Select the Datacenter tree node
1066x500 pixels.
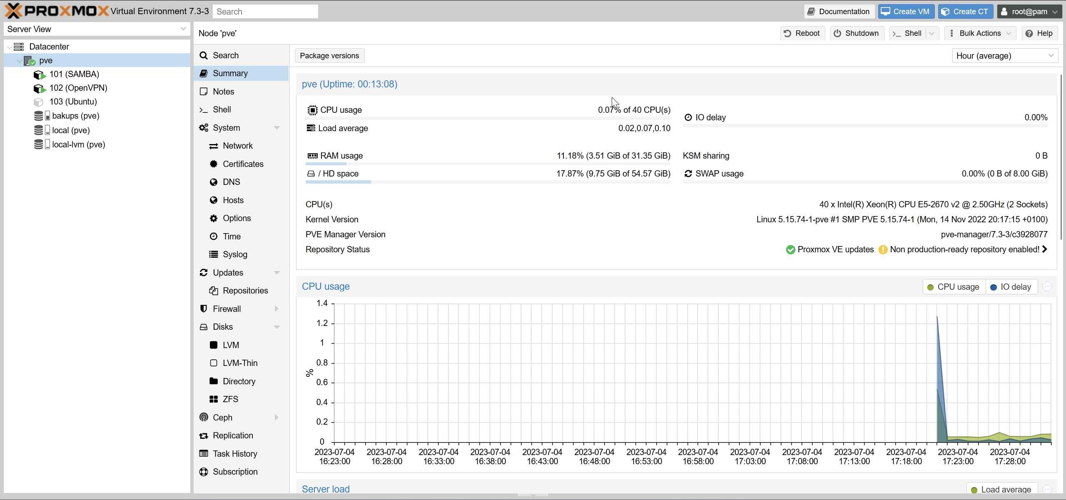49,47
